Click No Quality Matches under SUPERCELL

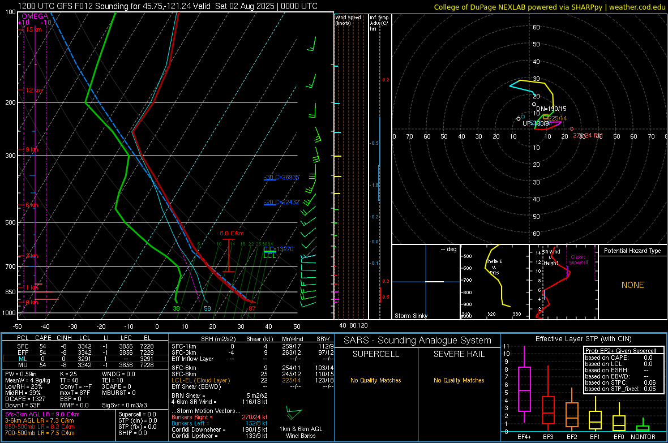(x=376, y=380)
